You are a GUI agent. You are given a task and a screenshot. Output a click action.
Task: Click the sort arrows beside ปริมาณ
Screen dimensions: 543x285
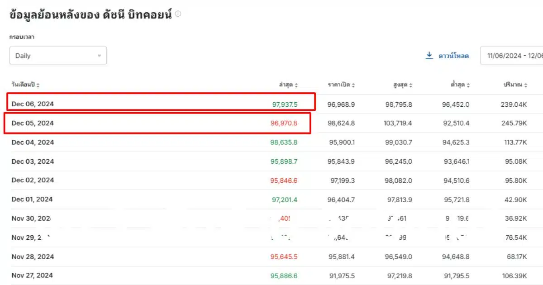tap(526, 85)
